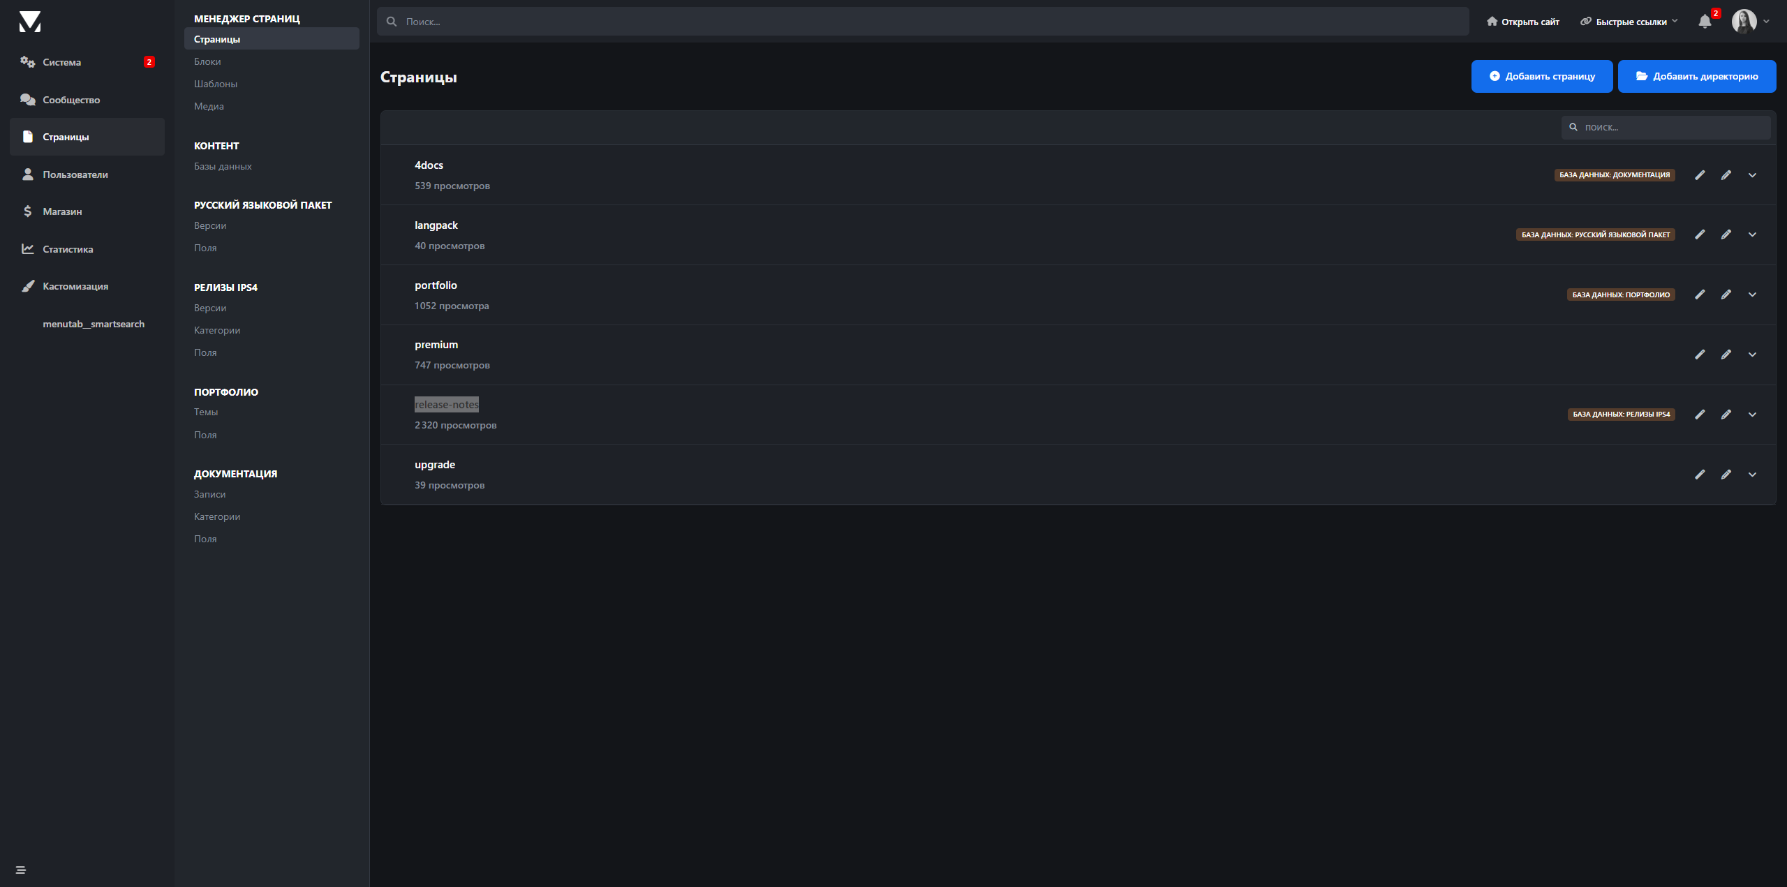Image resolution: width=1787 pixels, height=887 pixels.
Task: Select Блоки in the page manager menu
Action: coord(207,61)
